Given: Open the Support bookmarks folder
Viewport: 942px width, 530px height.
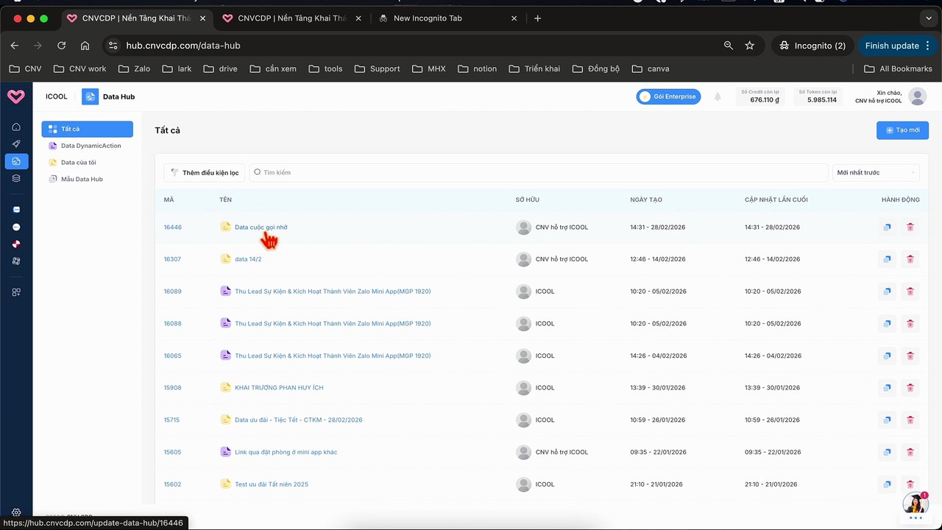Looking at the screenshot, I should click(x=377, y=68).
